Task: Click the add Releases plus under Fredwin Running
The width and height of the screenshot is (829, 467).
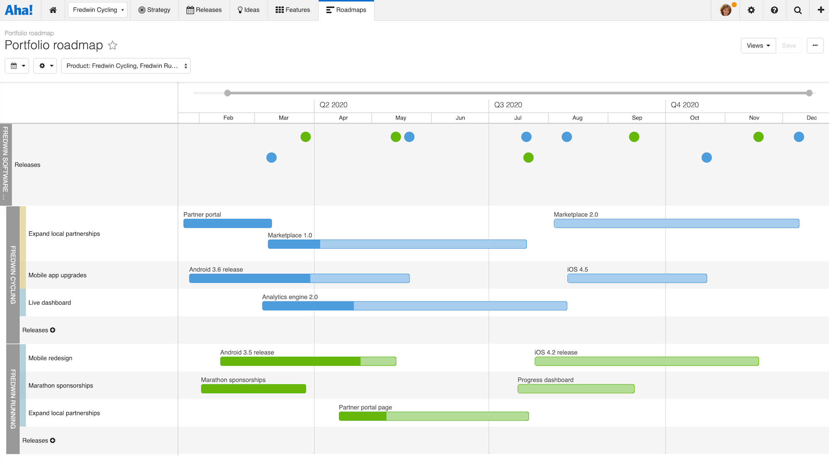Action: [x=52, y=440]
